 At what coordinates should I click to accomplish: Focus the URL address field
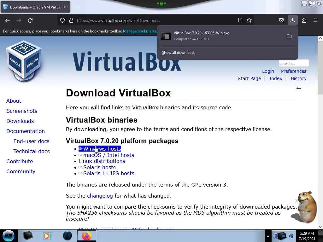(x=156, y=20)
